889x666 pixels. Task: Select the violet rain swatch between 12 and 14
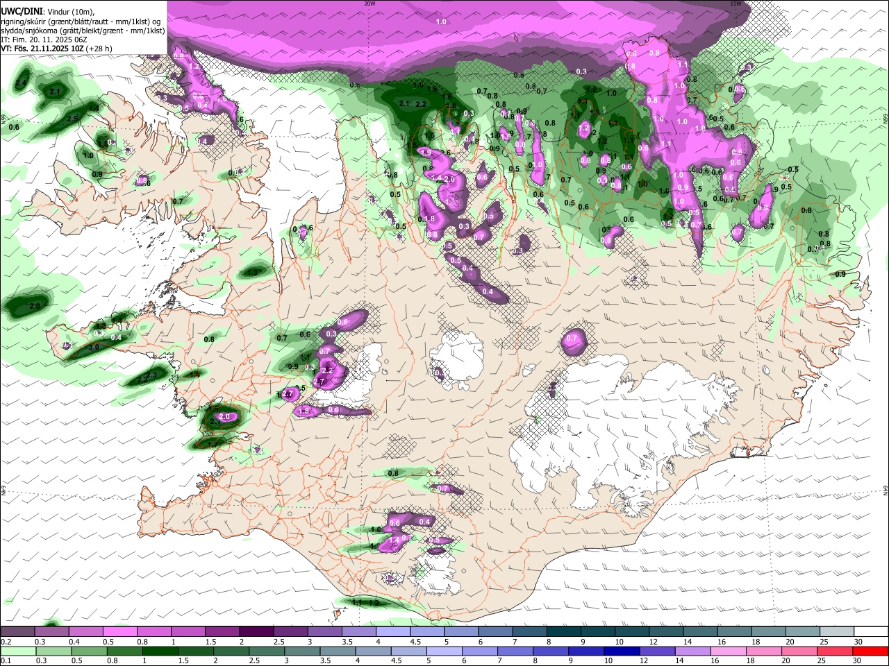tap(658, 651)
